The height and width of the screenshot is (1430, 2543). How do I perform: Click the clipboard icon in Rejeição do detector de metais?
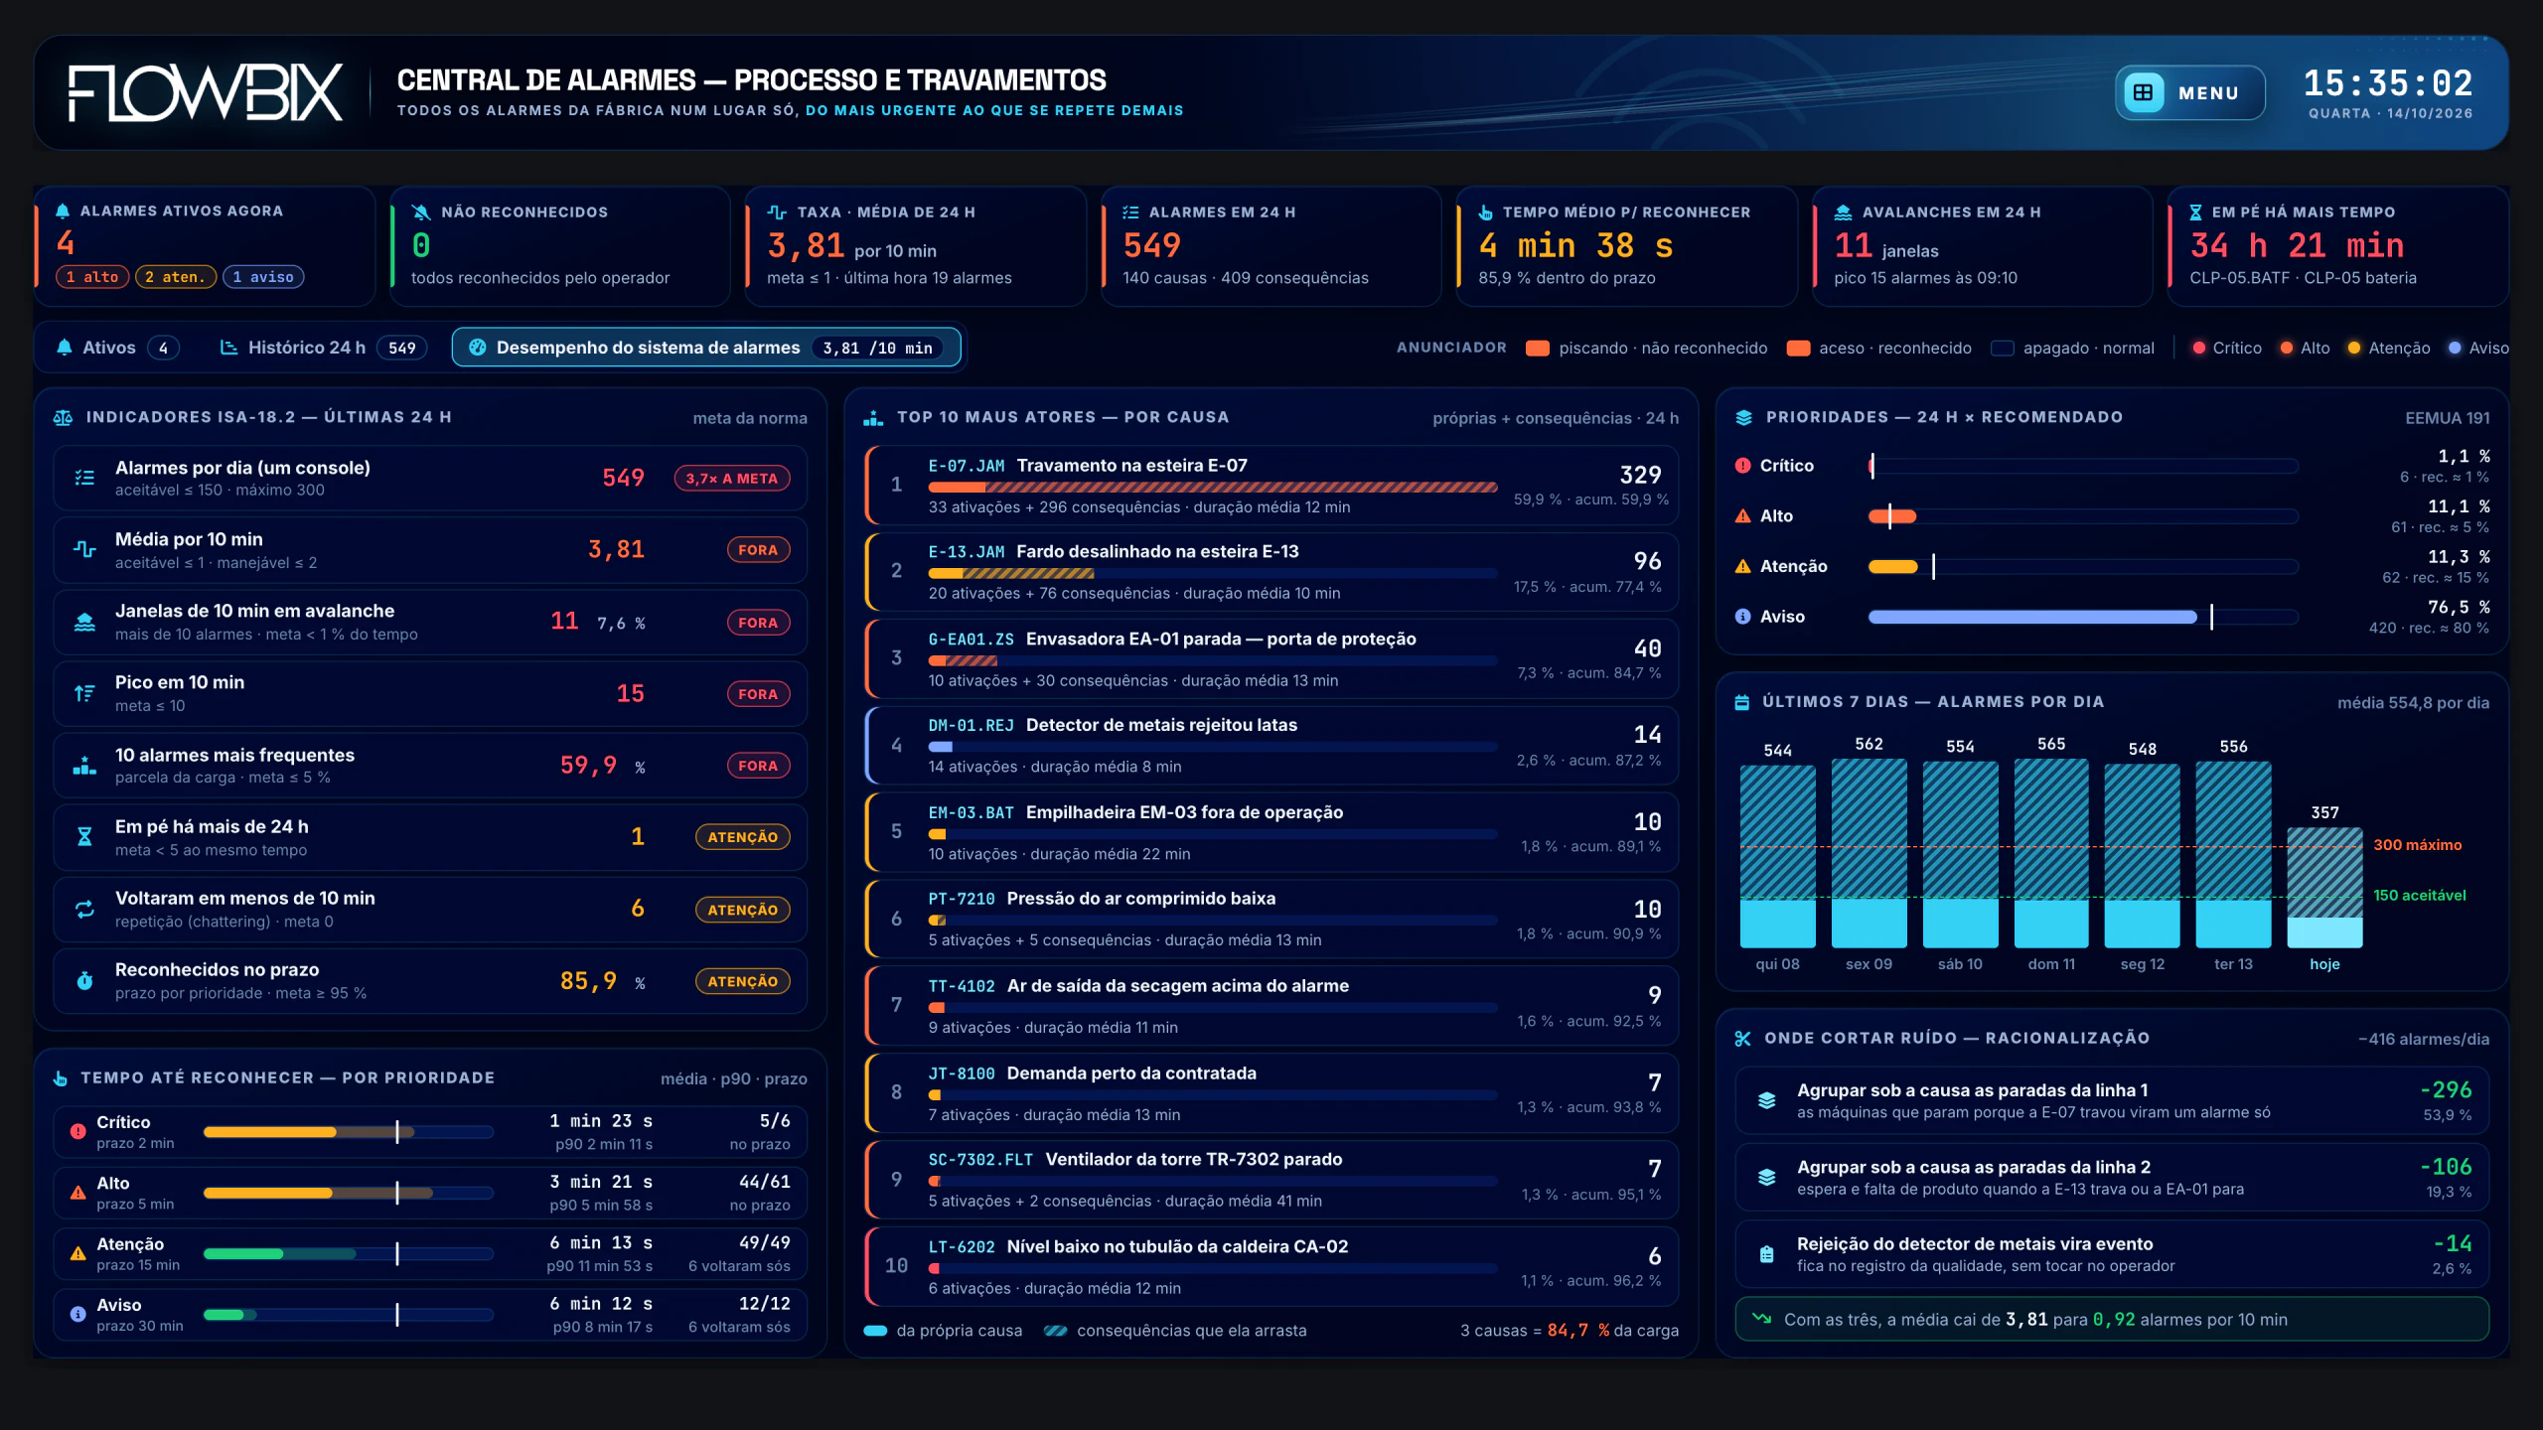(1766, 1254)
